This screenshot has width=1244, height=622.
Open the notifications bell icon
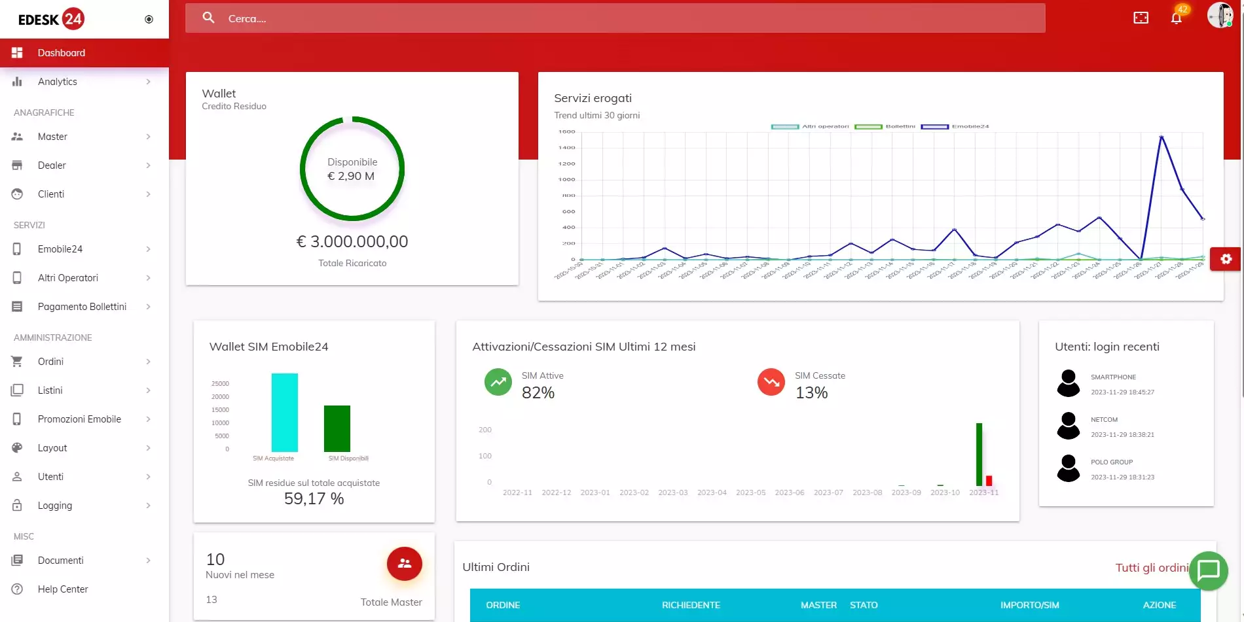pyautogui.click(x=1177, y=18)
